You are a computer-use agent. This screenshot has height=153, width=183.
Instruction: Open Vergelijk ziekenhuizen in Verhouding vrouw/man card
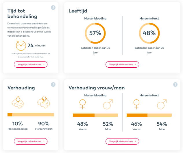[122, 141]
